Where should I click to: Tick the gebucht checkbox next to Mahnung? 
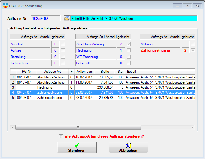pos(193,44)
